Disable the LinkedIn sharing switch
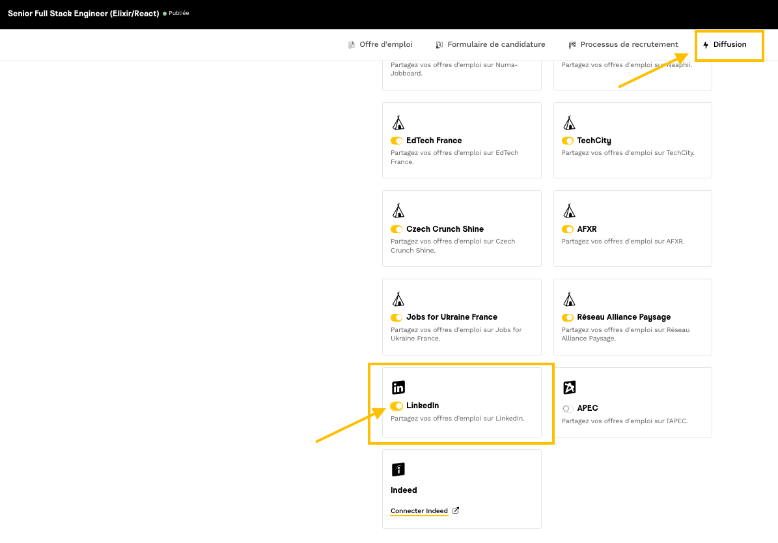Screen dimensions: 778x543 tap(396, 406)
